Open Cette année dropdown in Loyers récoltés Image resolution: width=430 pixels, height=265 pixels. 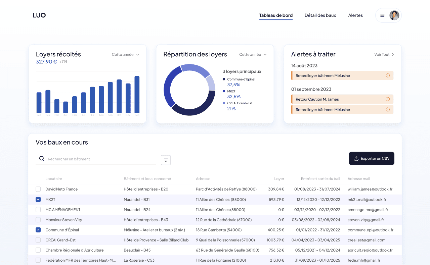(125, 54)
